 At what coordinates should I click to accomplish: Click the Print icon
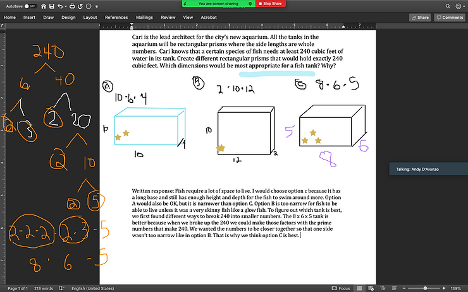click(73, 6)
